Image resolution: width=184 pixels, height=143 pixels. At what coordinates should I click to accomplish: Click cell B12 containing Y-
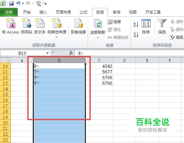pos(59,77)
